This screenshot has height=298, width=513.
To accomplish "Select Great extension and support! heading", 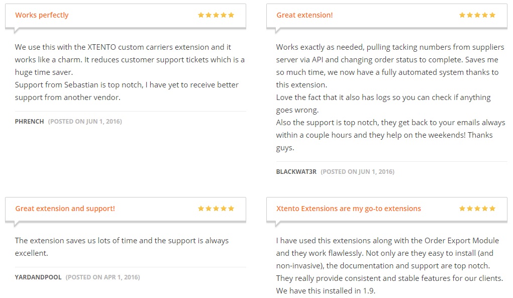I will [65, 209].
